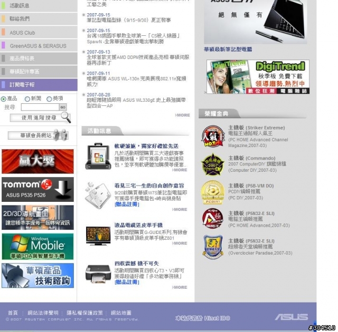Open 華碩最新筆記型電腦 link

(228, 49)
